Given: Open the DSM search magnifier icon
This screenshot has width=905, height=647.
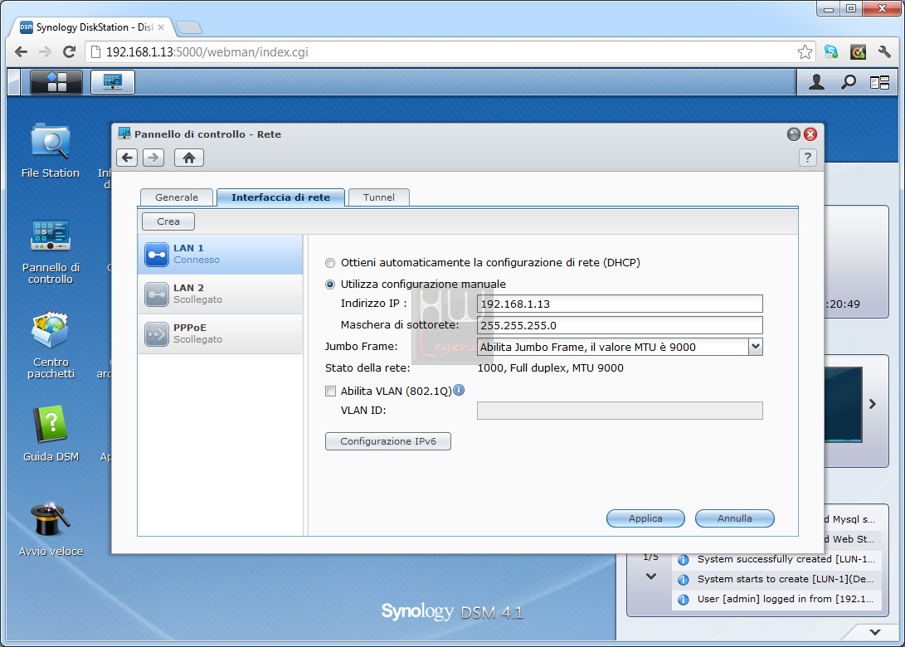Looking at the screenshot, I should 848,83.
